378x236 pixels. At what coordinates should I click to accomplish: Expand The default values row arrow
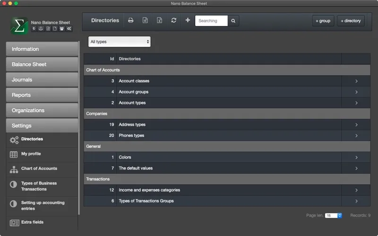(x=356, y=169)
